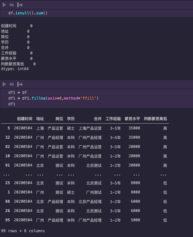Click the '99 rows × 8 columns' summary text
This screenshot has width=193, height=237.
[x=23, y=231]
